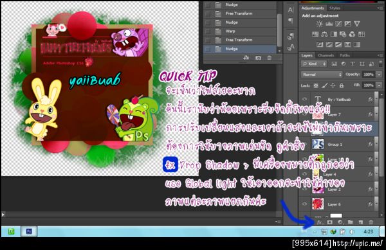
Task: Click the Fill percentage field
Action: pos(369,85)
